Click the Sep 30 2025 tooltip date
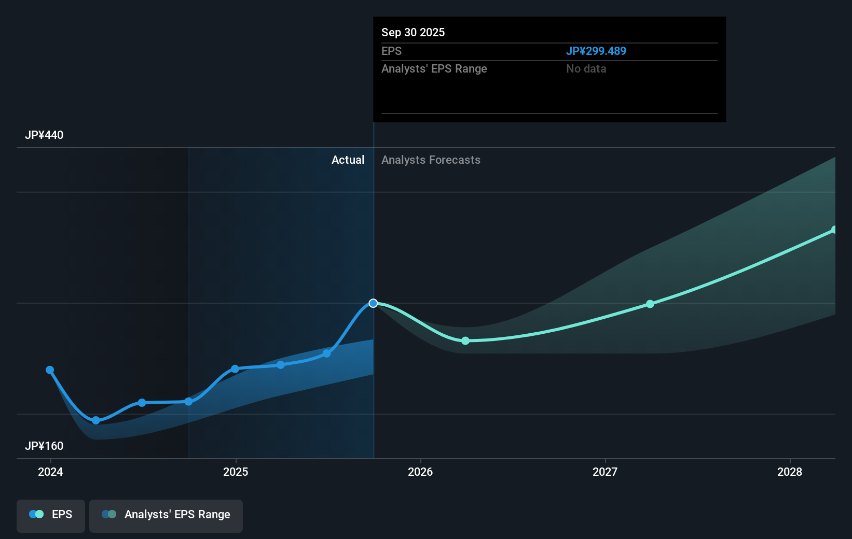The height and width of the screenshot is (539, 852). tap(413, 33)
